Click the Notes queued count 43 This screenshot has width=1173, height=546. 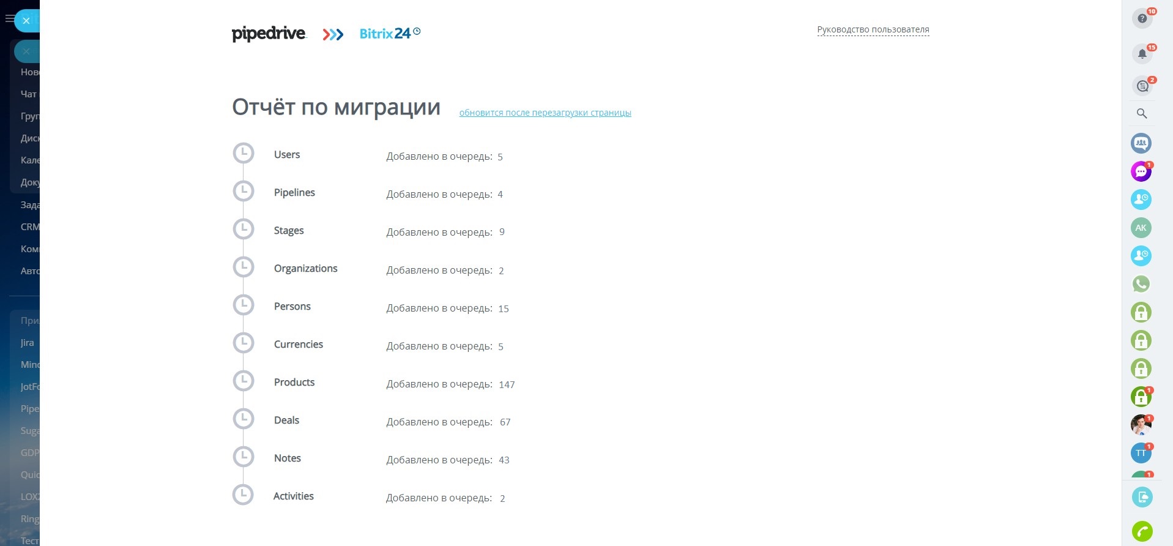tap(504, 460)
